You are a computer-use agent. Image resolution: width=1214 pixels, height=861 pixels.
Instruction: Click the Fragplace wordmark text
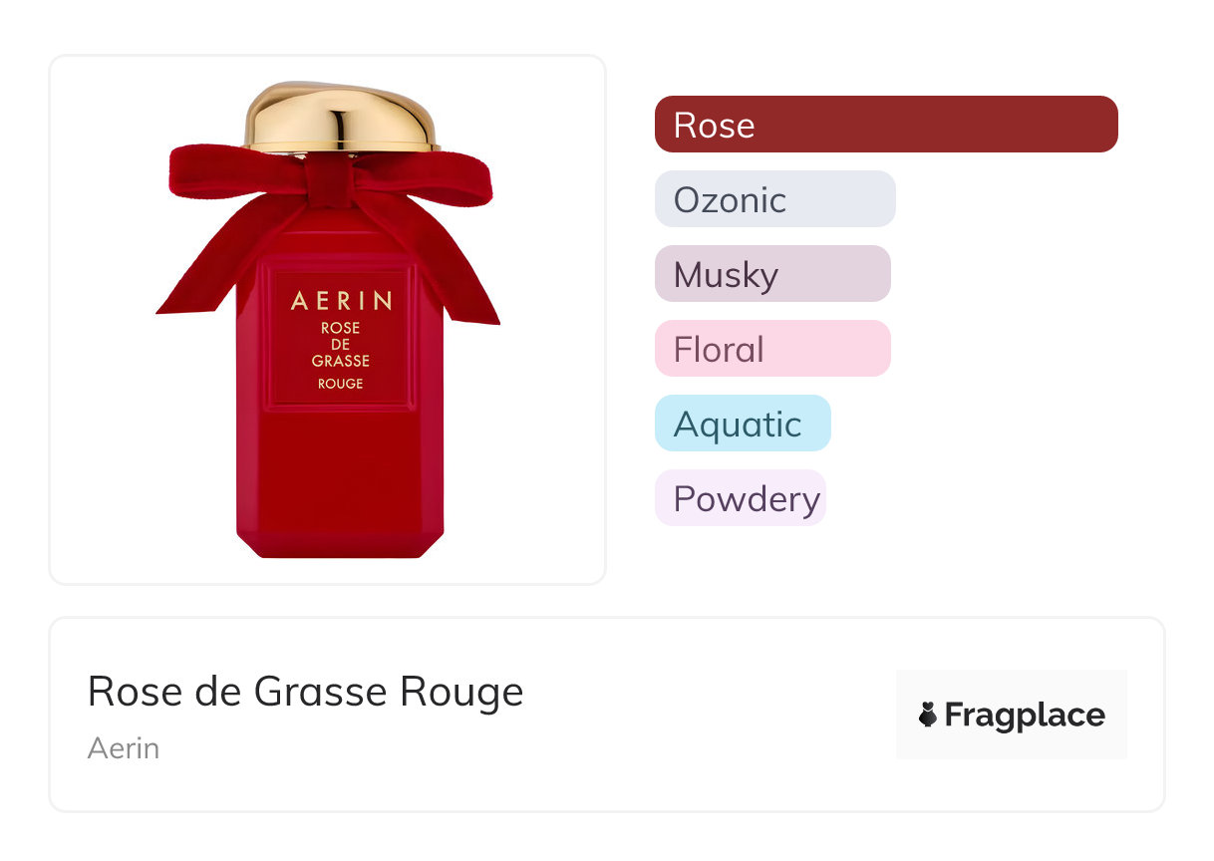pos(1025,715)
